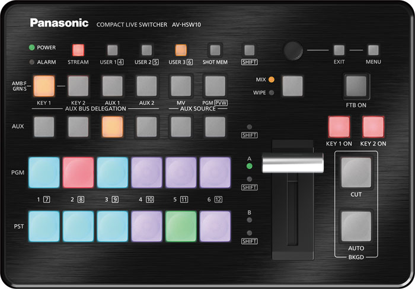Viewport: 415px width, 289px height.
Task: Click the AMB:F GRN:S legend
Action: (20, 86)
